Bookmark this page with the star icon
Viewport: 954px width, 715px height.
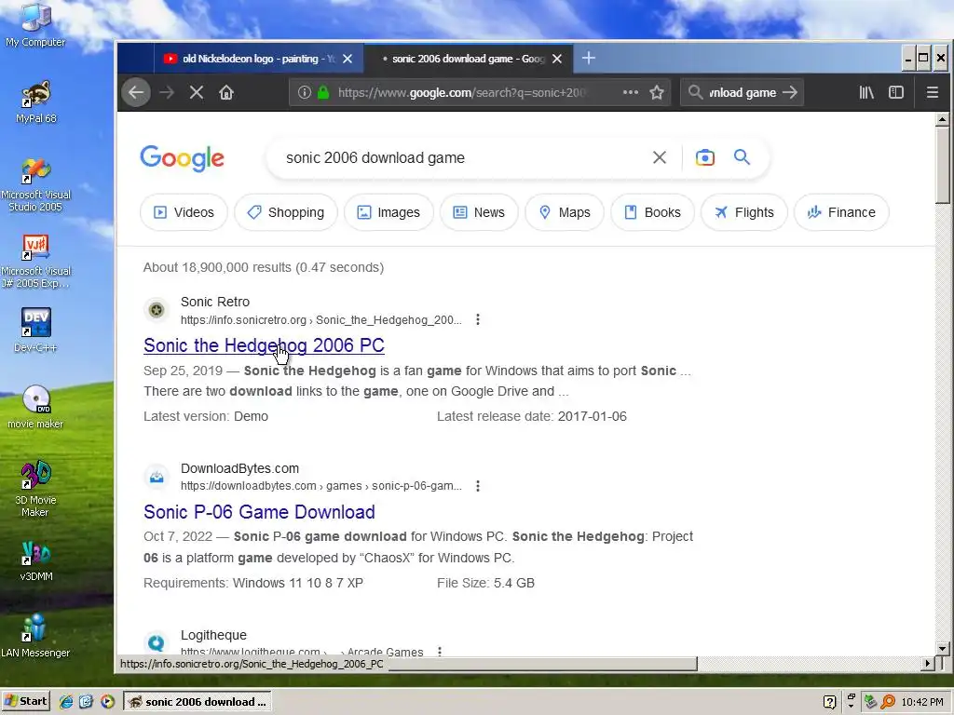[657, 92]
